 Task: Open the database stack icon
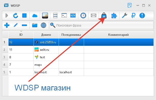[x=55, y=15]
